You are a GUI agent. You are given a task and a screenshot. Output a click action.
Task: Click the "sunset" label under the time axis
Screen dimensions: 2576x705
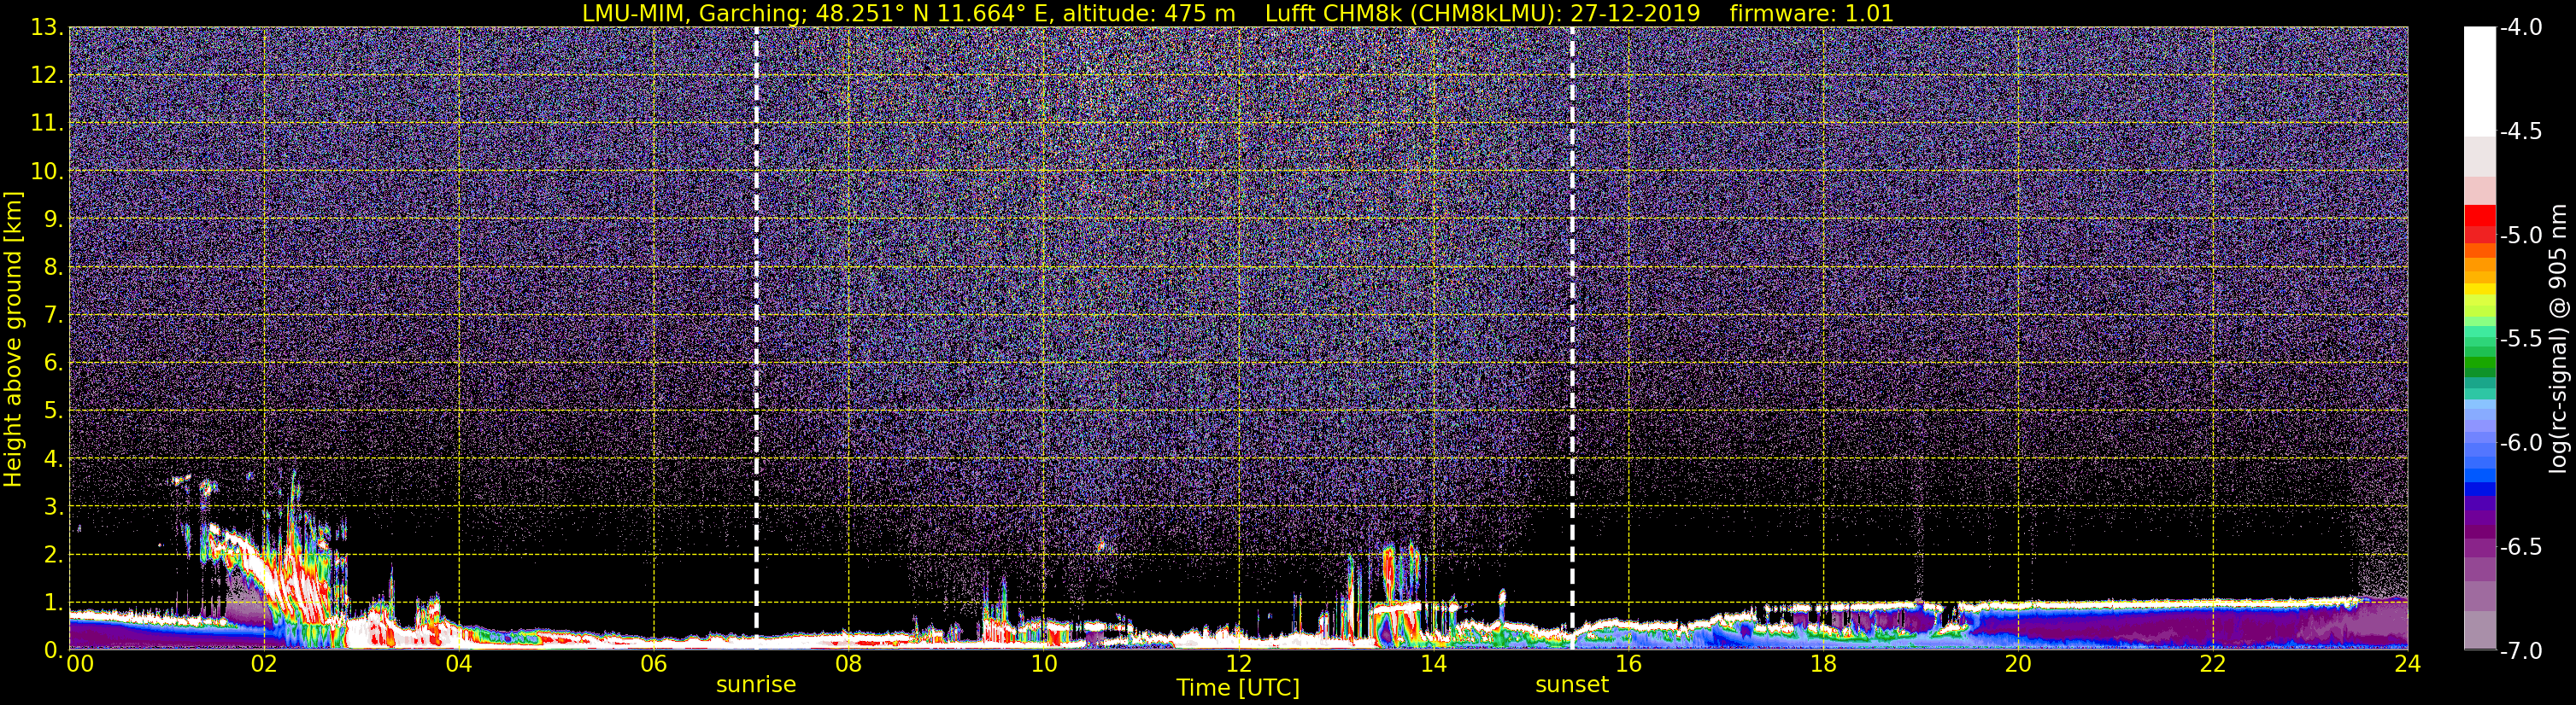(x=1572, y=685)
